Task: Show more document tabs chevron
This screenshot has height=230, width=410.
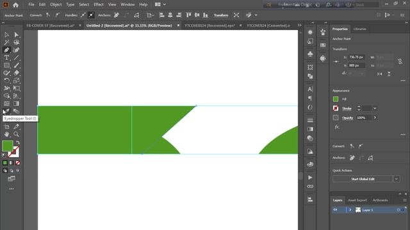Action: point(299,26)
